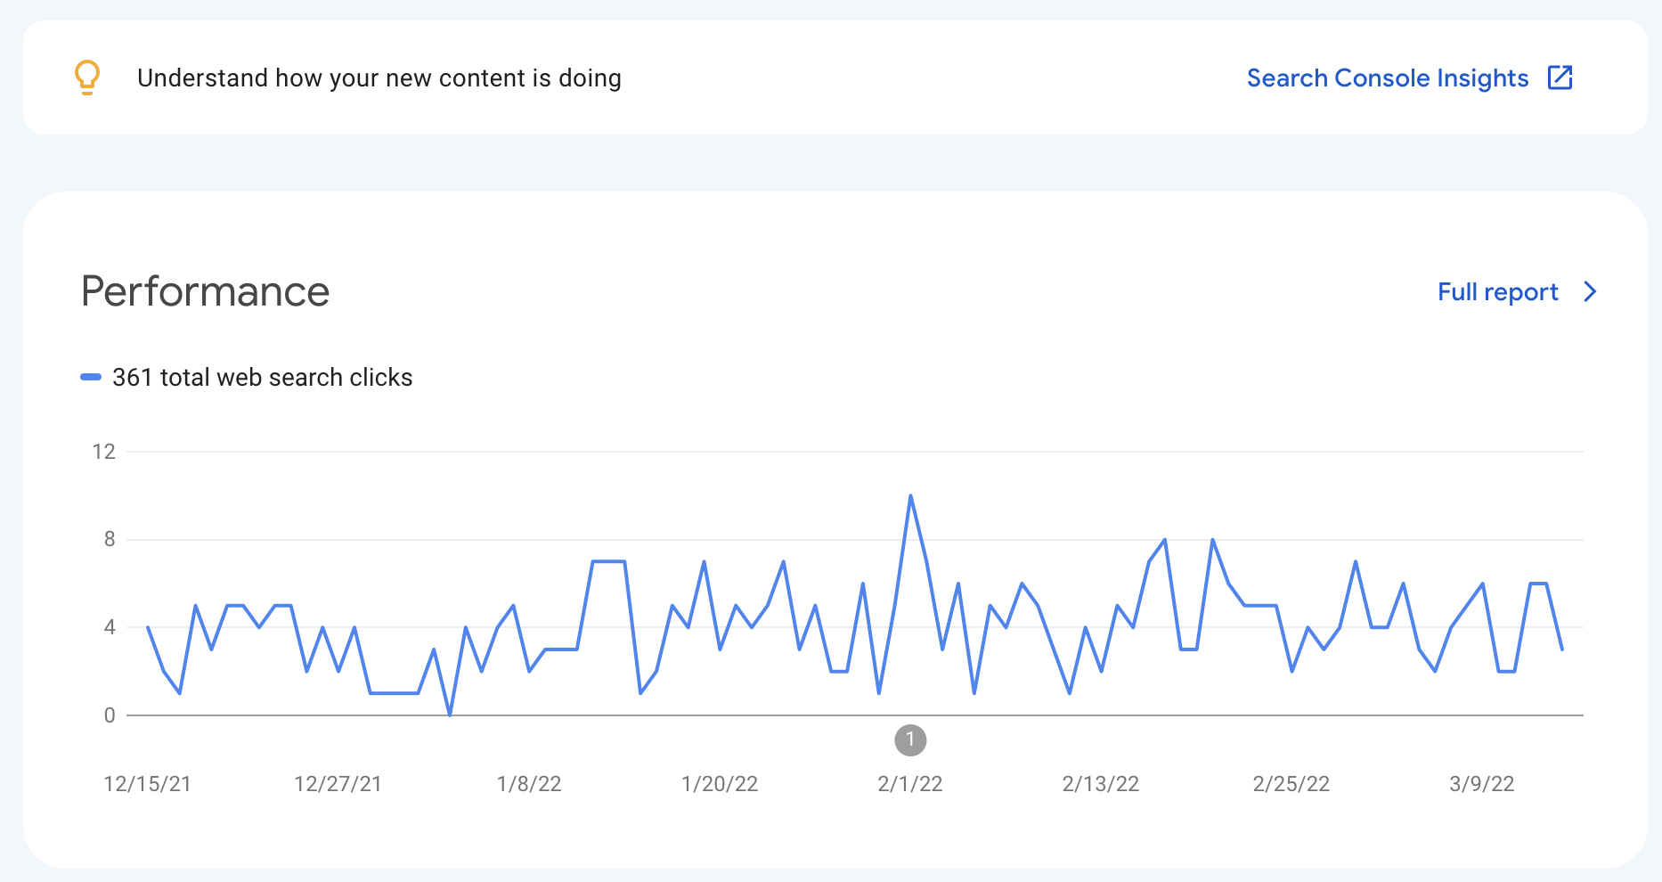
Task: Click the circled 1 annotation under the chart
Action: tap(909, 739)
